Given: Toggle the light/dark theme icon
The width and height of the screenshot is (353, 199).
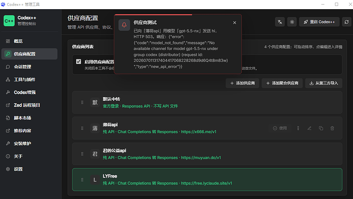Looking at the screenshot, I should 292,22.
